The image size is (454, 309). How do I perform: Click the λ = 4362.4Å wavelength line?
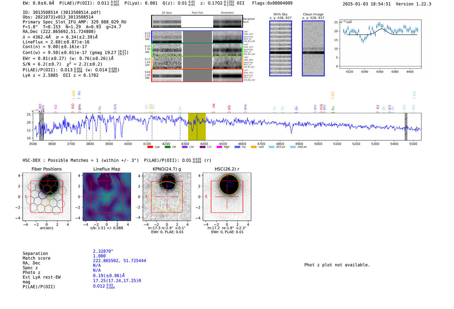click(x=60, y=37)
